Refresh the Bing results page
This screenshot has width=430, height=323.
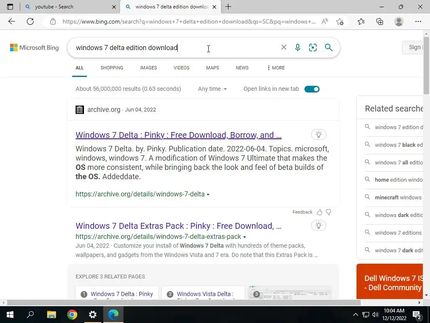click(30, 21)
